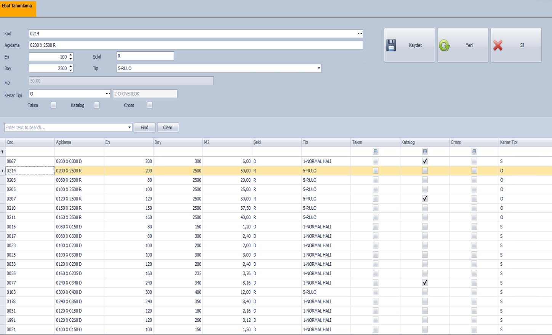Expand the Tip dropdown showing 5-RULO

point(318,69)
